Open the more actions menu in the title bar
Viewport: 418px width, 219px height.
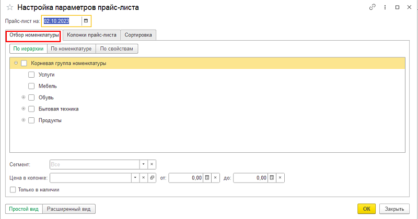click(386, 8)
